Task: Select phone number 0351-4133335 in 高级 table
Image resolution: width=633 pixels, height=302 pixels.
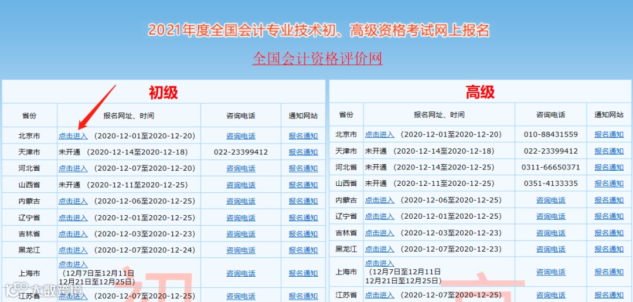Action: pos(550,184)
